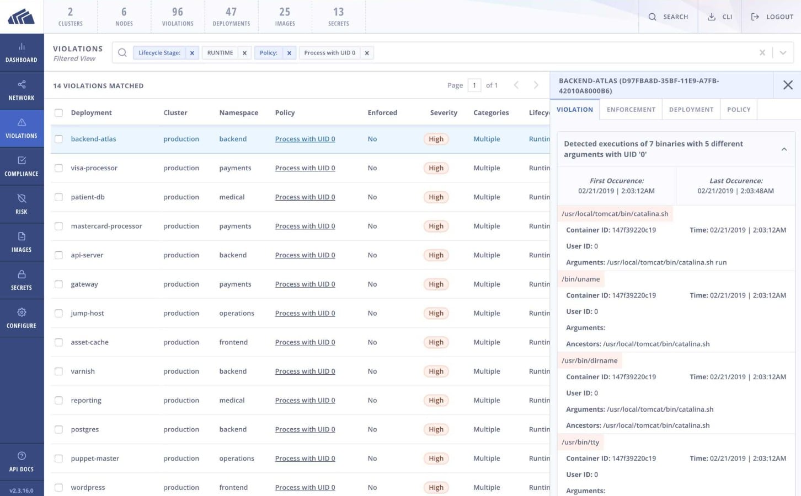Go to next page of violations
Image resolution: width=801 pixels, height=496 pixels.
pyautogui.click(x=536, y=85)
